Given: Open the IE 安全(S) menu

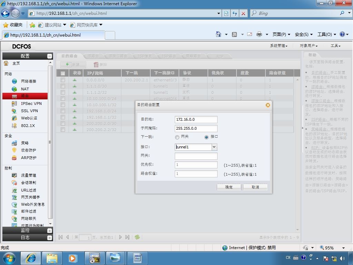Looking at the screenshot, I should [304, 34].
